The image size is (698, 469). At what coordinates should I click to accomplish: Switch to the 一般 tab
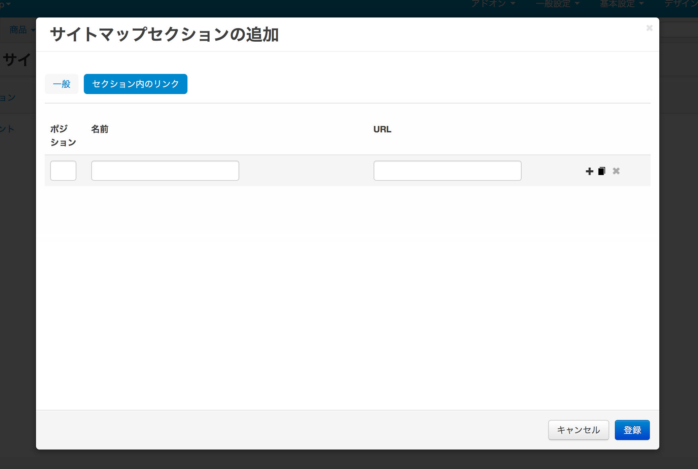(x=62, y=84)
